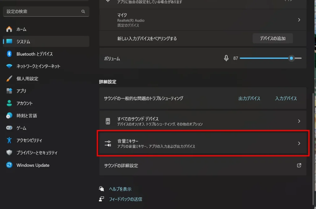Click 出力デバイス troubleshooting link

pyautogui.click(x=249, y=98)
